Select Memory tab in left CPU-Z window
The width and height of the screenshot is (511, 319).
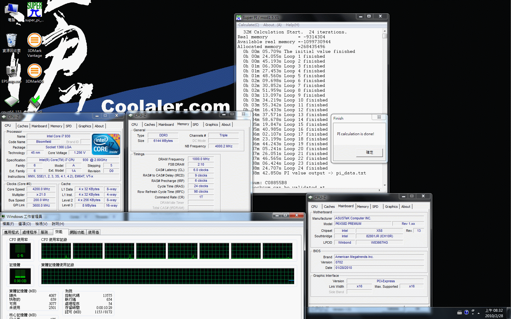(x=56, y=126)
